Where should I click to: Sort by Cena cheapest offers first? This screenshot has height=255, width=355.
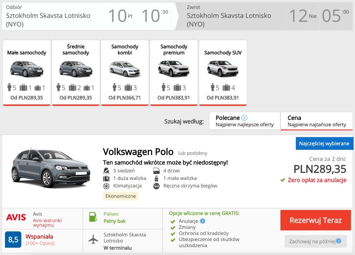click(x=317, y=121)
